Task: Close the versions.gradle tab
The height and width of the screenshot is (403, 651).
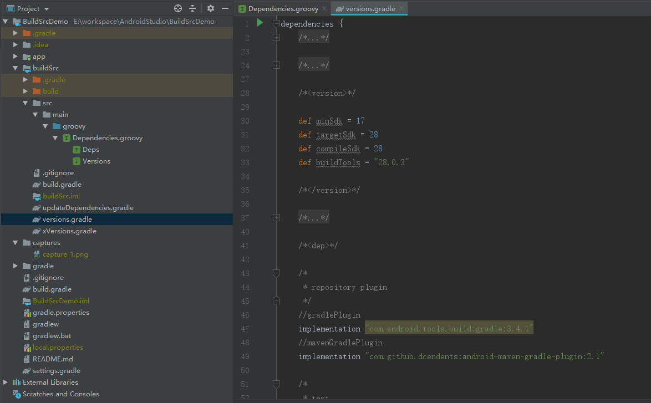Action: coord(401,8)
